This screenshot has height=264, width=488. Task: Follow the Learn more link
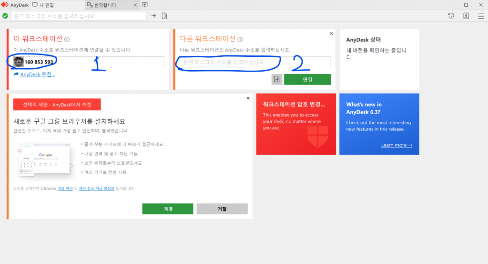396,145
